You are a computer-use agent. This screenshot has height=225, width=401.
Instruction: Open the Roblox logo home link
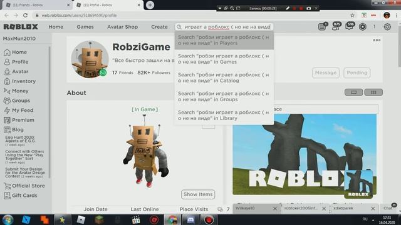[x=21, y=27]
